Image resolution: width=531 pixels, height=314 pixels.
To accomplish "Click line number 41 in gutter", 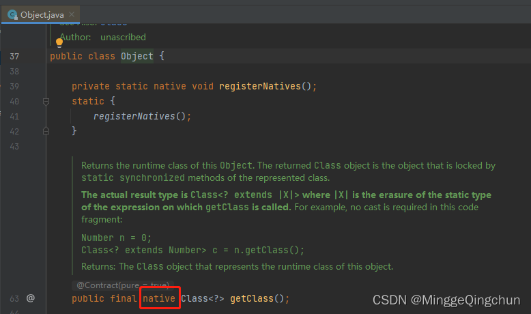I will coord(14,117).
